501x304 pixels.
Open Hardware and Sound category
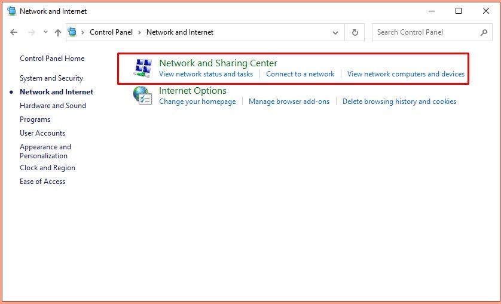tap(53, 106)
